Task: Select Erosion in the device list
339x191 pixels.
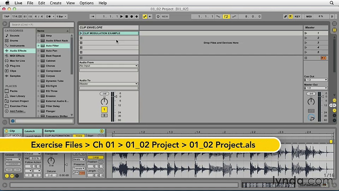Action: coord(51,96)
